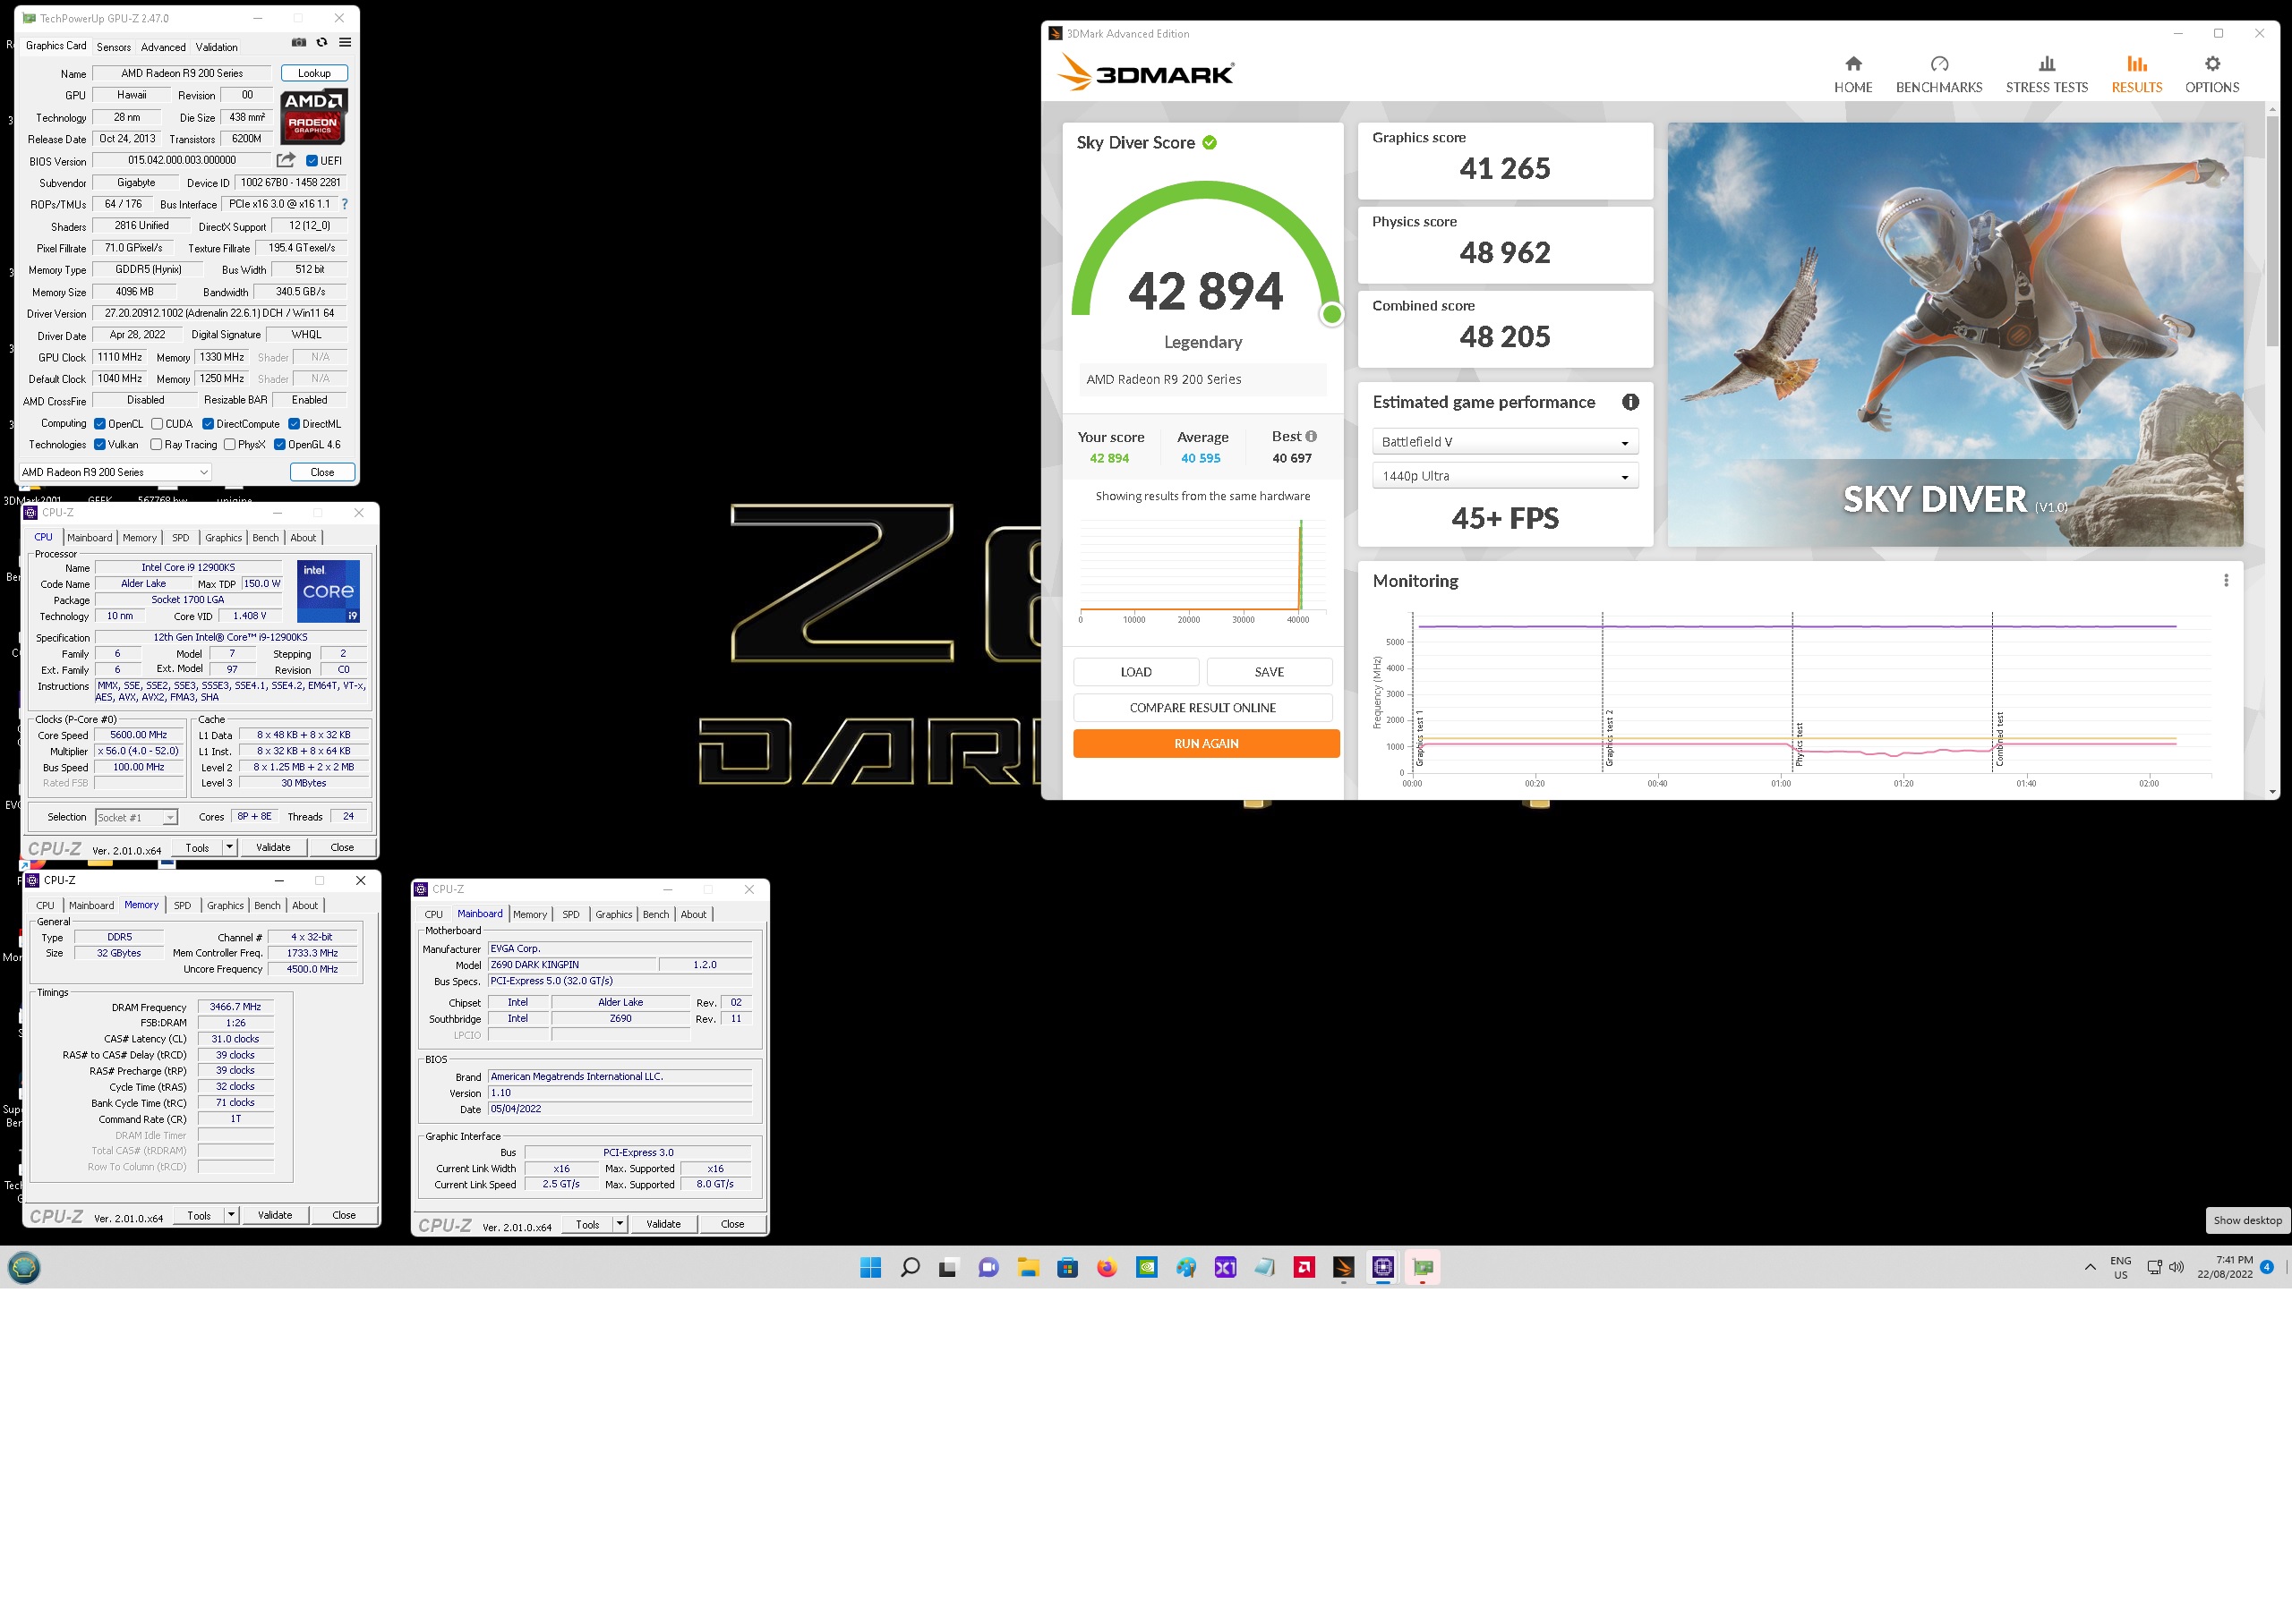2292x1624 pixels.
Task: Toggle the CUDA checkbox
Action: (x=157, y=424)
